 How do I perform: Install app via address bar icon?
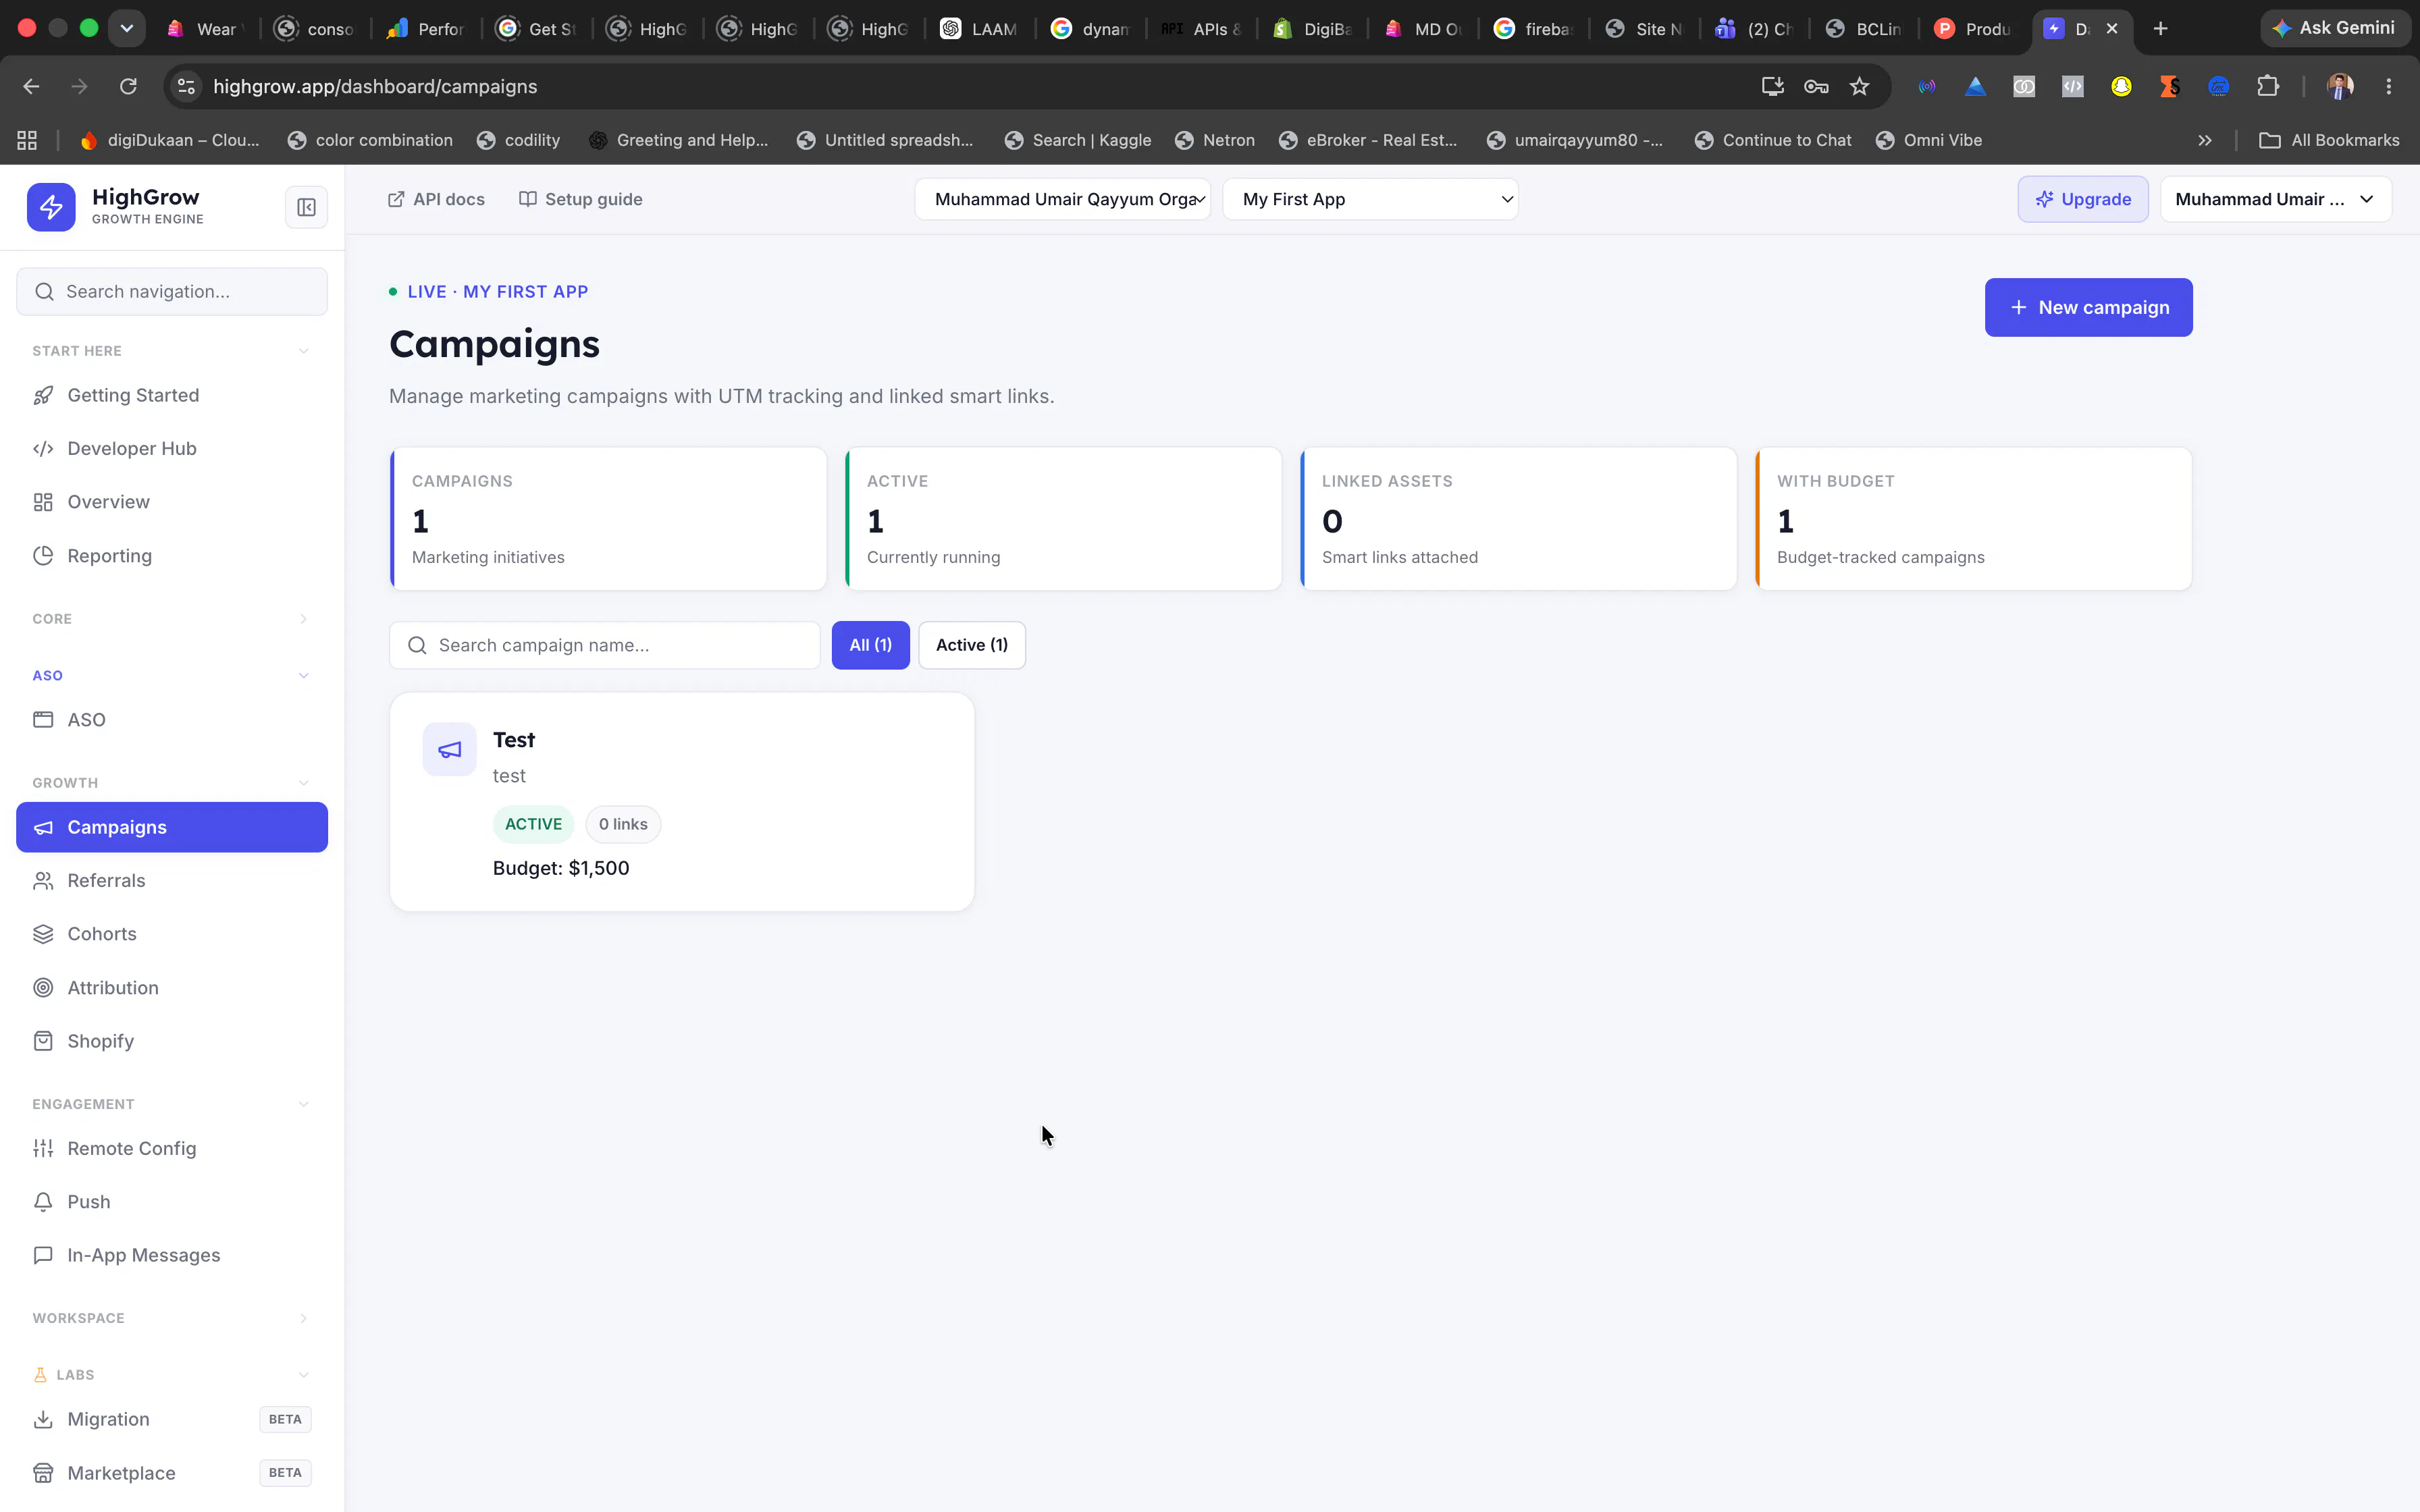pyautogui.click(x=1772, y=86)
